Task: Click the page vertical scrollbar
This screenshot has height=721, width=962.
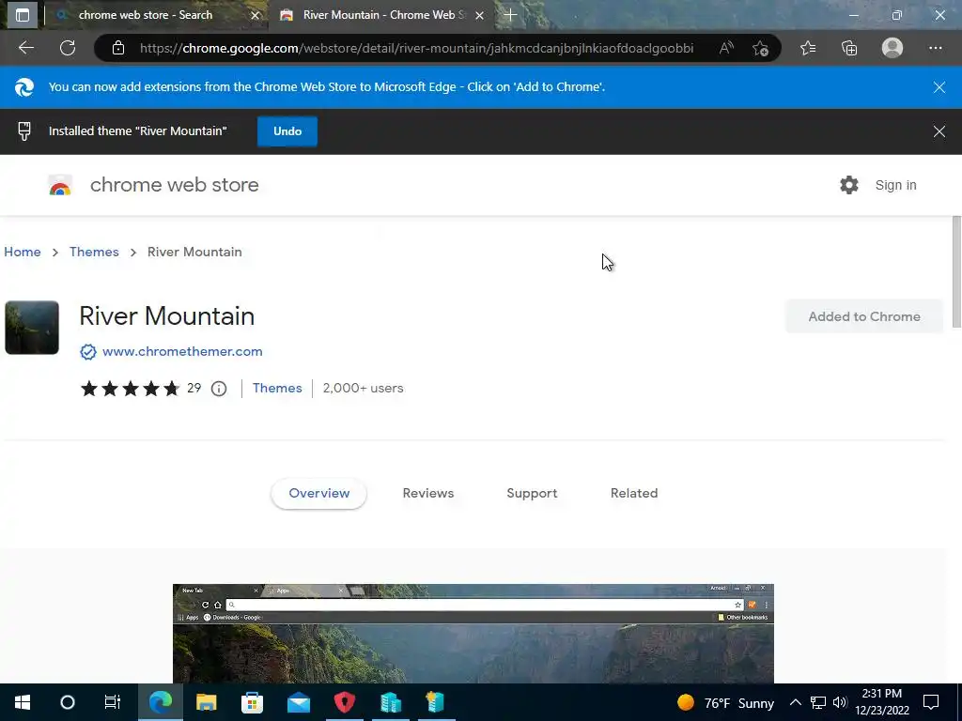Action: (956, 272)
